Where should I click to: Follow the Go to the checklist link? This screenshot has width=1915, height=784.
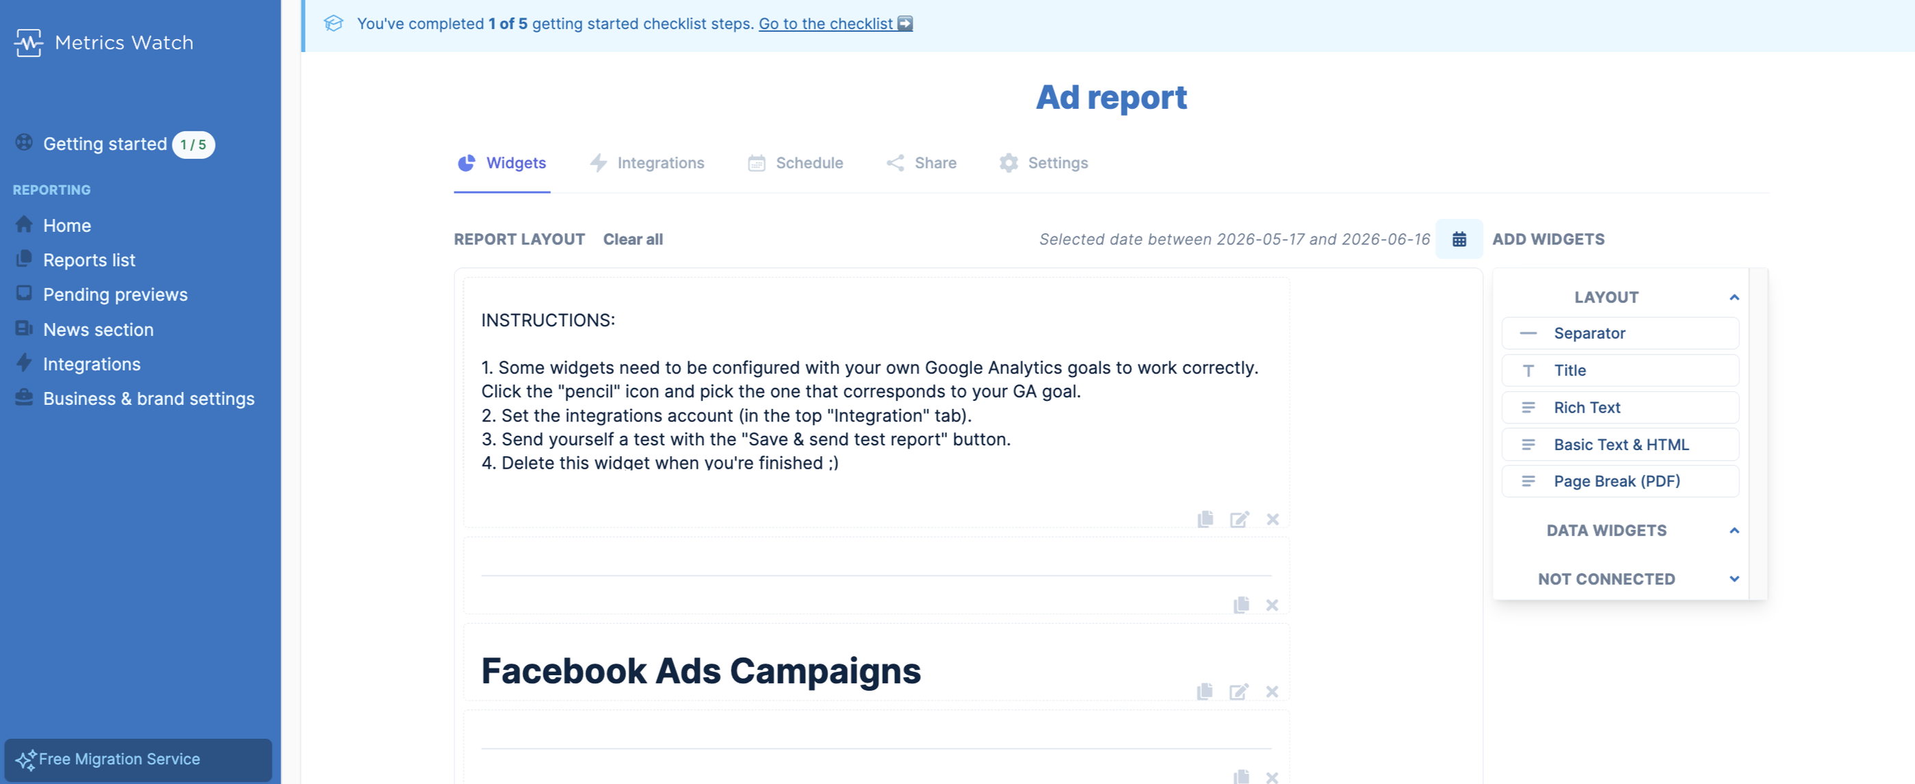pyautogui.click(x=835, y=24)
